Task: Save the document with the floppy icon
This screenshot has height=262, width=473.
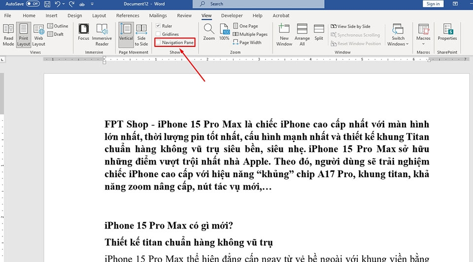Action: click(47, 4)
